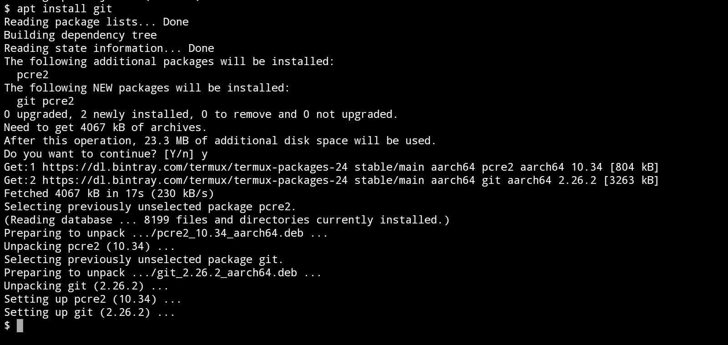Click the 'apt install git' command text
The image size is (728, 345).
(64, 9)
